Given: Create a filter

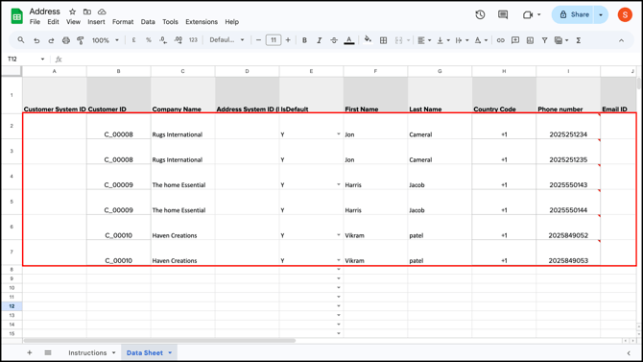Looking at the screenshot, I should 544,40.
